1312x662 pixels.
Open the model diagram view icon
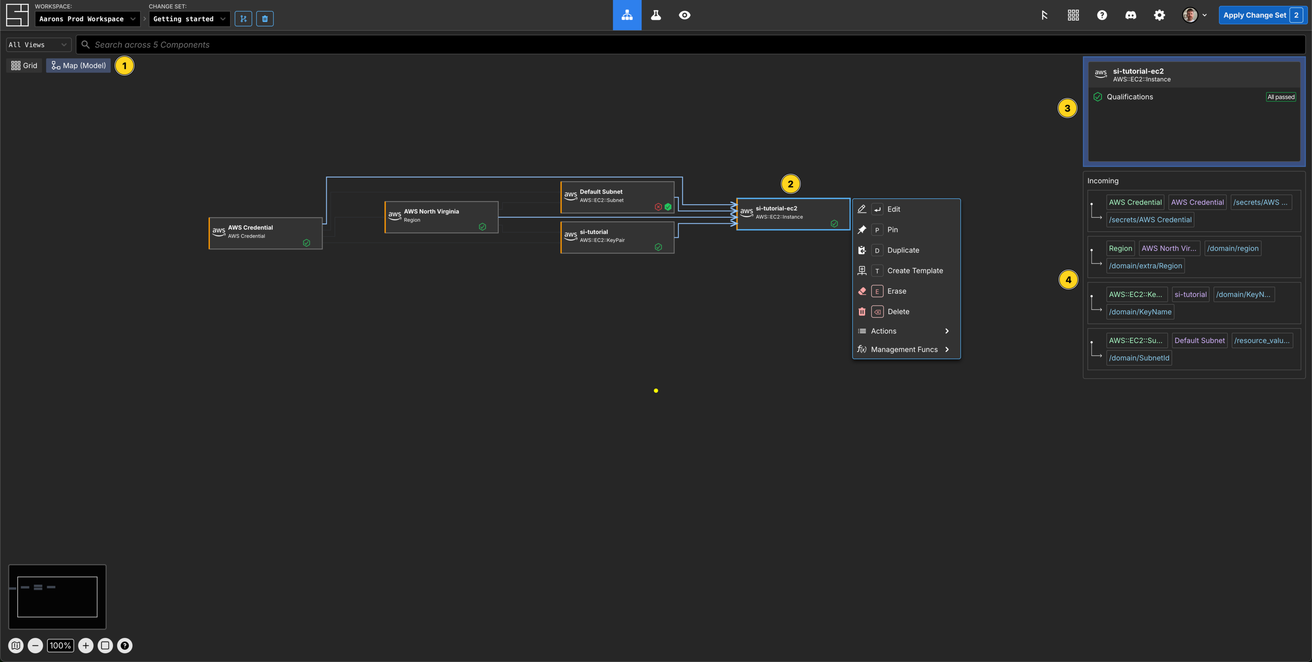click(x=627, y=15)
